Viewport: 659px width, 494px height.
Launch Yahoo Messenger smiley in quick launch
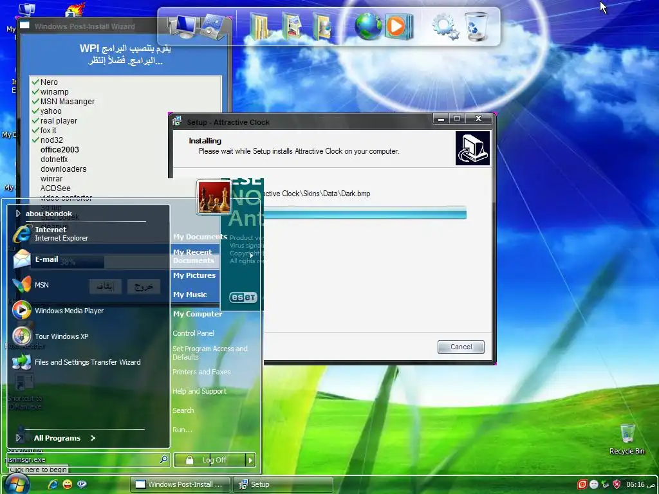(x=67, y=484)
